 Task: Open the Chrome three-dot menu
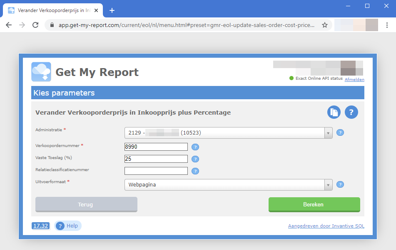pyautogui.click(x=387, y=25)
